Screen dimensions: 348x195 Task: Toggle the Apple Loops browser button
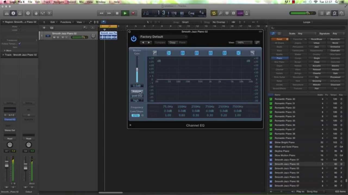click(335, 13)
